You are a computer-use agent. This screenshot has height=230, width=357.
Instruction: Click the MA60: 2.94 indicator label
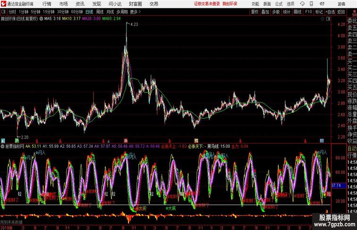pyautogui.click(x=111, y=19)
